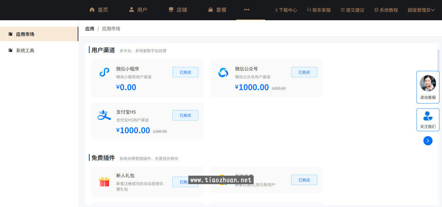Click the WeChat mini program icon
The width and height of the screenshot is (442, 207).
click(x=104, y=72)
